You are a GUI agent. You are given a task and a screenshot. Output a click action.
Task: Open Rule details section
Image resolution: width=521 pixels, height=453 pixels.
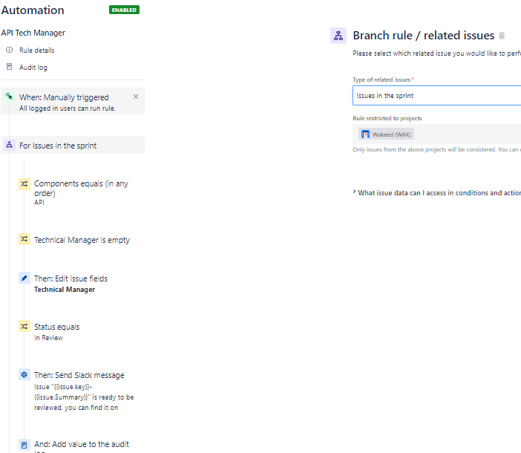(x=36, y=50)
